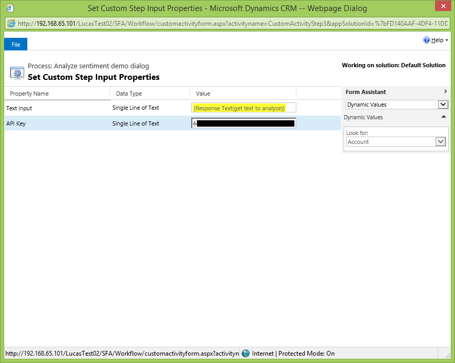The height and width of the screenshot is (363, 455).
Task: Collapse the Form Assistant panel chevron
Action: (446, 91)
